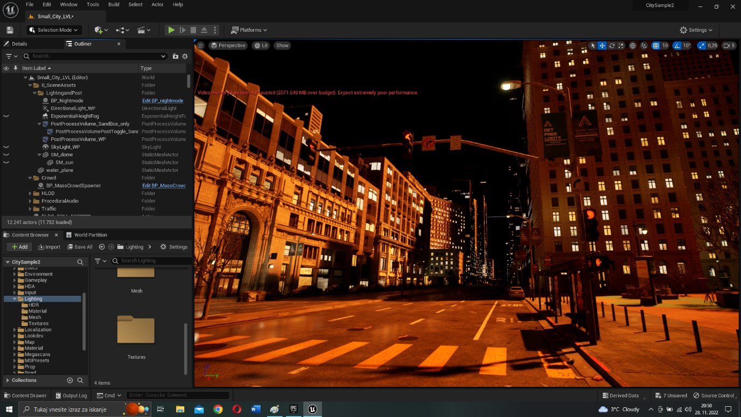The image size is (741, 417).
Task: Activate the rotate gizmo tool
Action: tap(612, 46)
